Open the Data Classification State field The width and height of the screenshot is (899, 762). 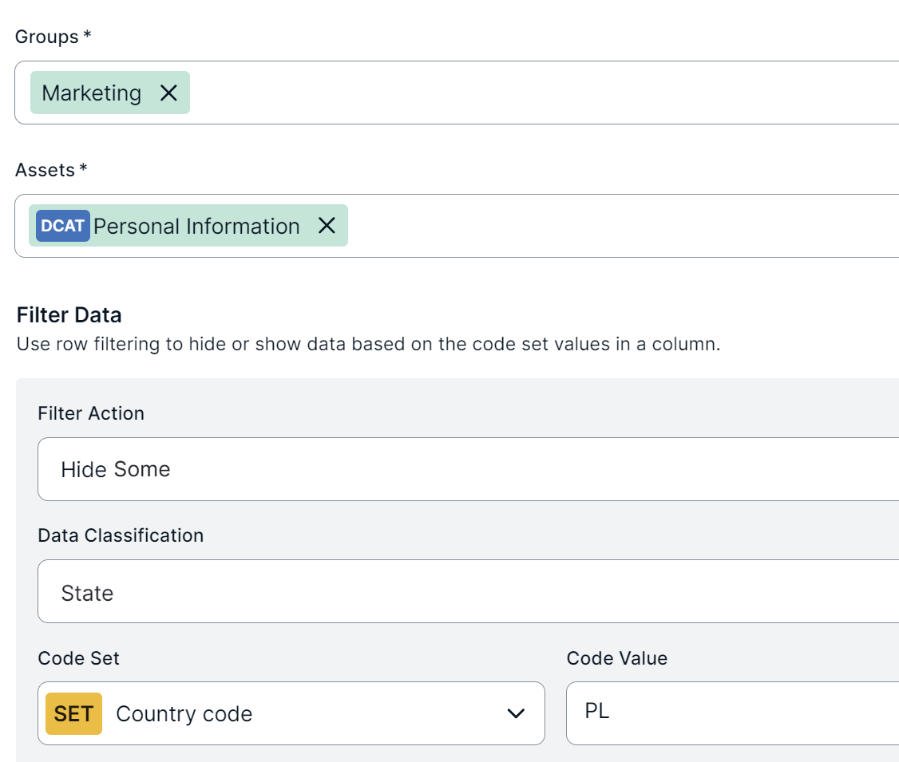(468, 591)
